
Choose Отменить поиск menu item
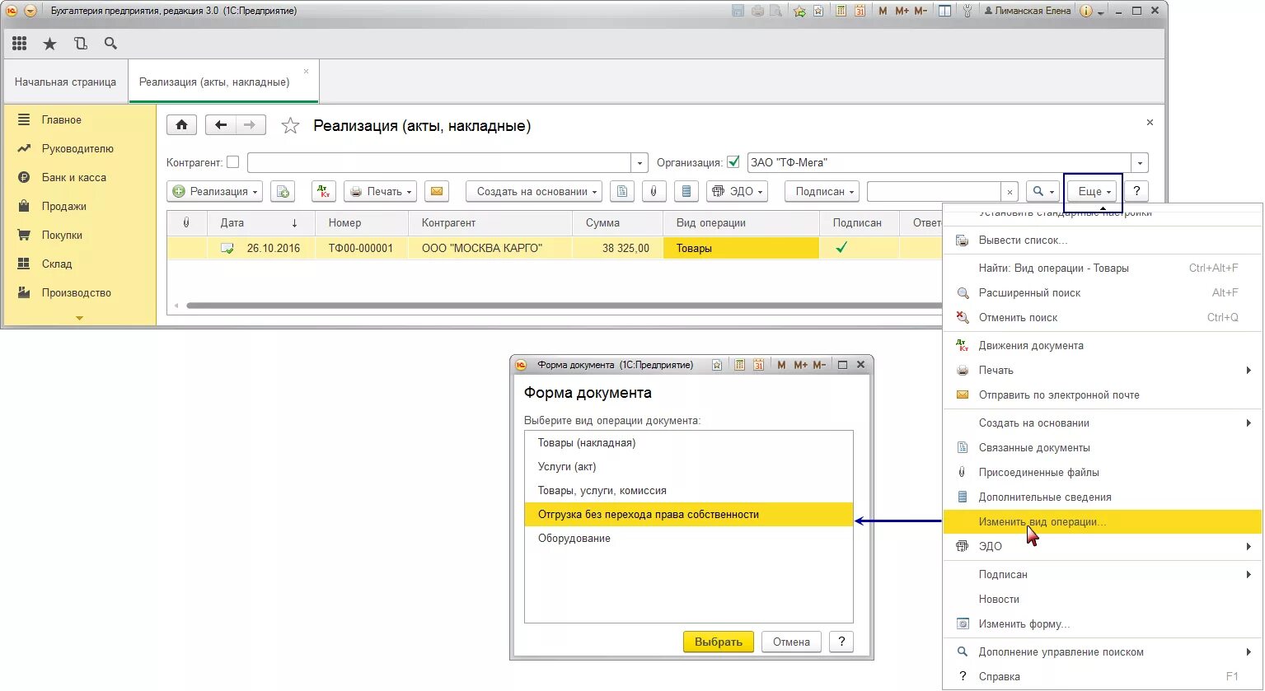[x=1103, y=317]
